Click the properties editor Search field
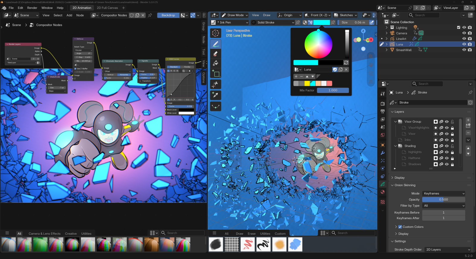 (427, 84)
